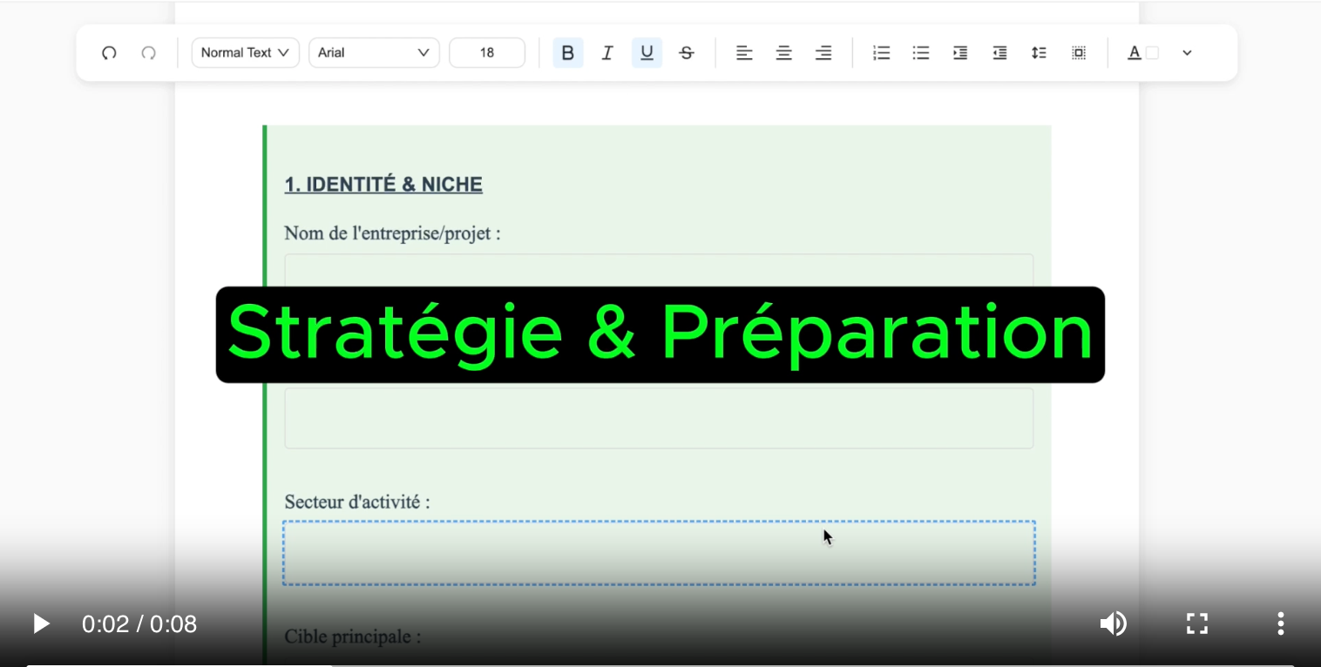Open the Normal Text style dropdown
Screen dimensions: 1321x667
click(245, 53)
